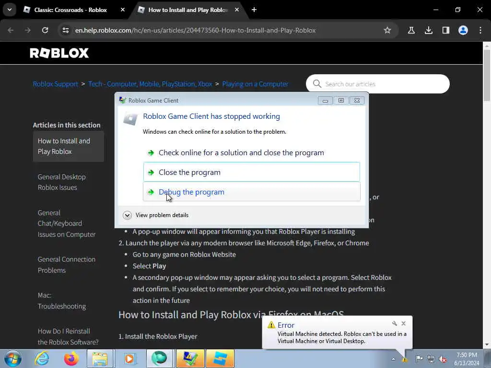This screenshot has width=491, height=368.
Task: Maximize the Roblox Game Client dialog
Action: (341, 101)
